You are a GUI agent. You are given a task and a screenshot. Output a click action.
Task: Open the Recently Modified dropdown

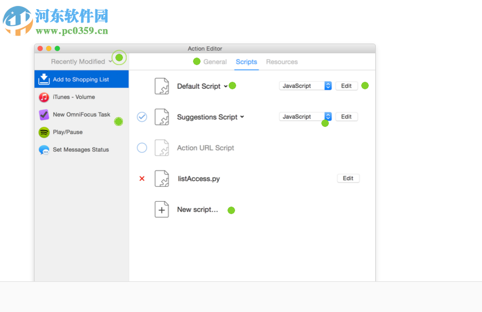coord(80,61)
